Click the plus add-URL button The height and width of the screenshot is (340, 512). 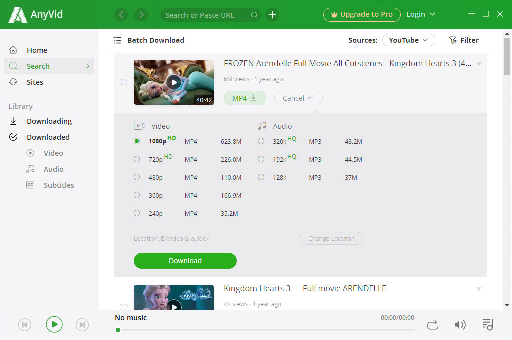[x=272, y=15]
